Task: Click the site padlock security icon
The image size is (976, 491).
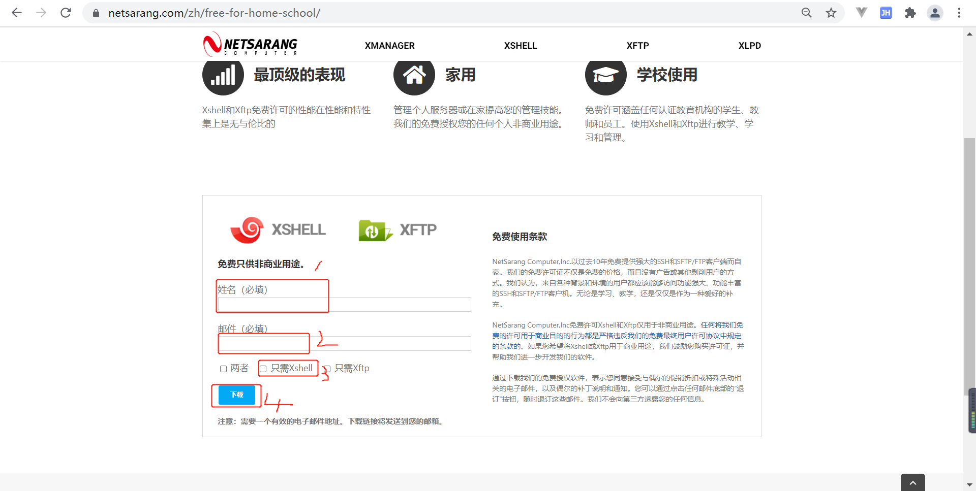Action: click(x=96, y=13)
